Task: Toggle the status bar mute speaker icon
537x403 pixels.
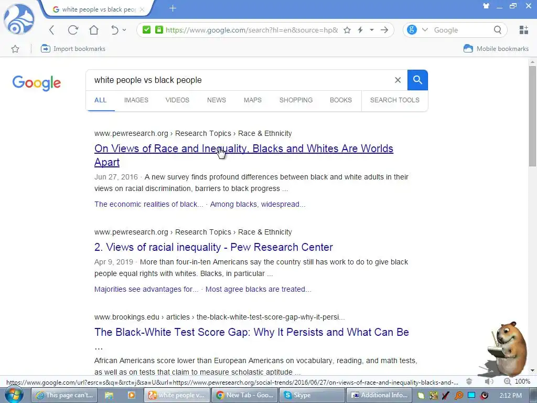Action: pyautogui.click(x=489, y=381)
